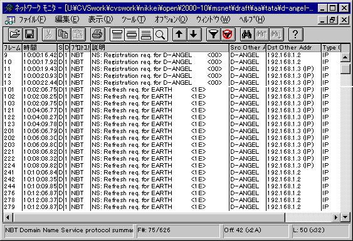Click the Paste clipboard icon
Viewport: 353px width, 241px height.
pos(78,35)
